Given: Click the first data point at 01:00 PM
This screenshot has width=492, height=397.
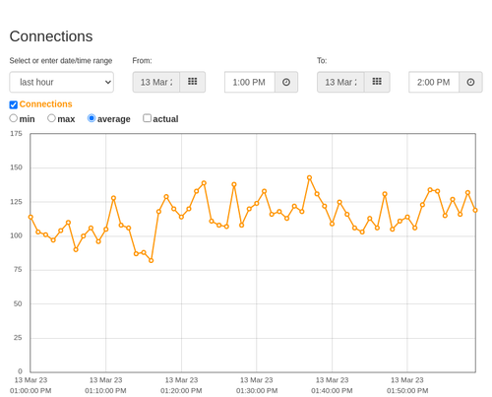Looking at the screenshot, I should click(x=31, y=217).
